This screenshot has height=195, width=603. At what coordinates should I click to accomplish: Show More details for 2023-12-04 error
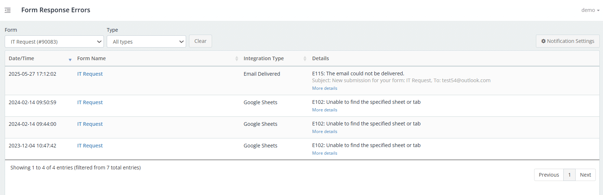tap(325, 153)
